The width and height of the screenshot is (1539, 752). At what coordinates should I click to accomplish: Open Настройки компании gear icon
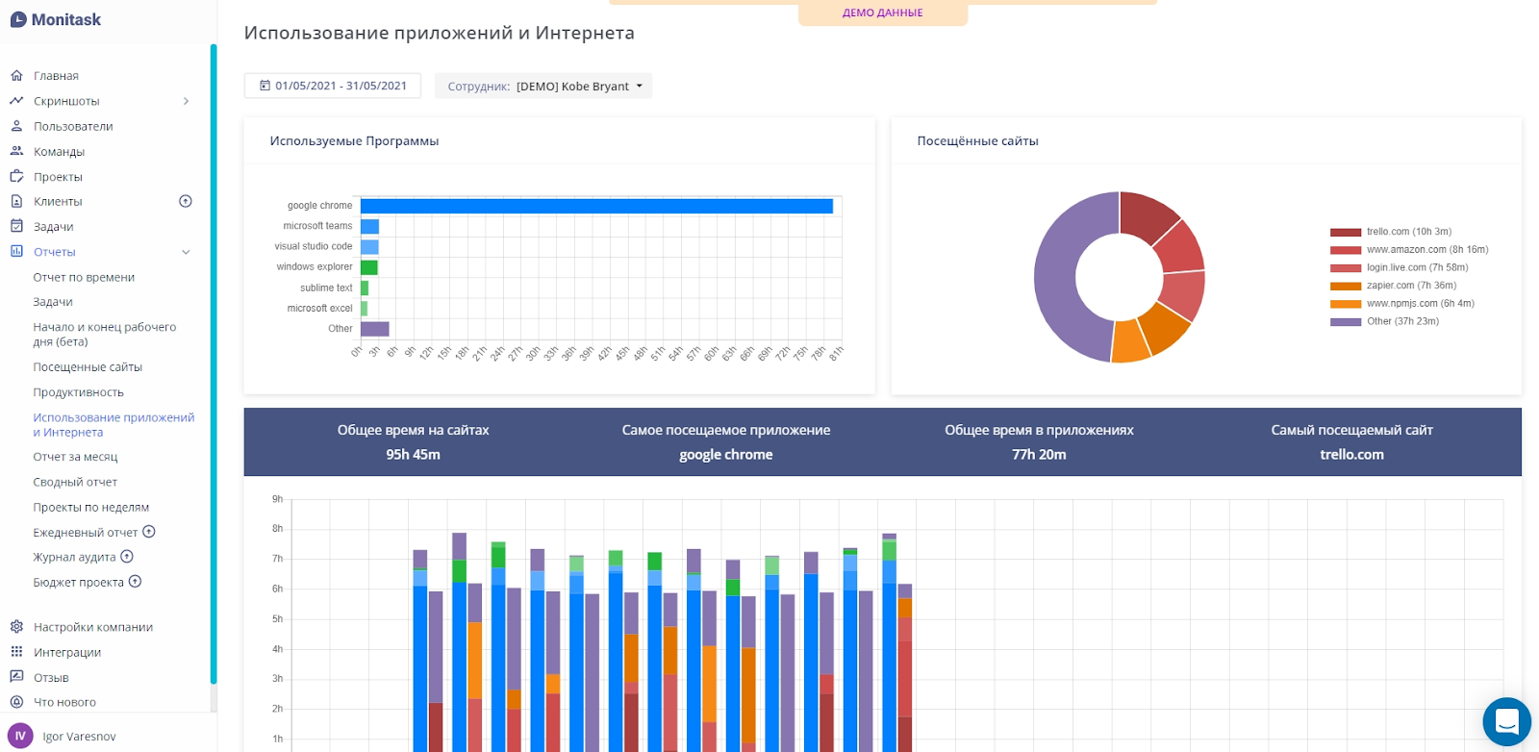16,626
